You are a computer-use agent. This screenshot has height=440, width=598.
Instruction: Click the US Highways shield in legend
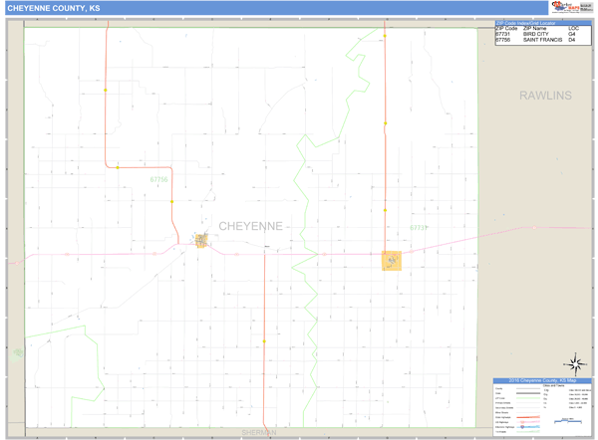[x=522, y=422]
